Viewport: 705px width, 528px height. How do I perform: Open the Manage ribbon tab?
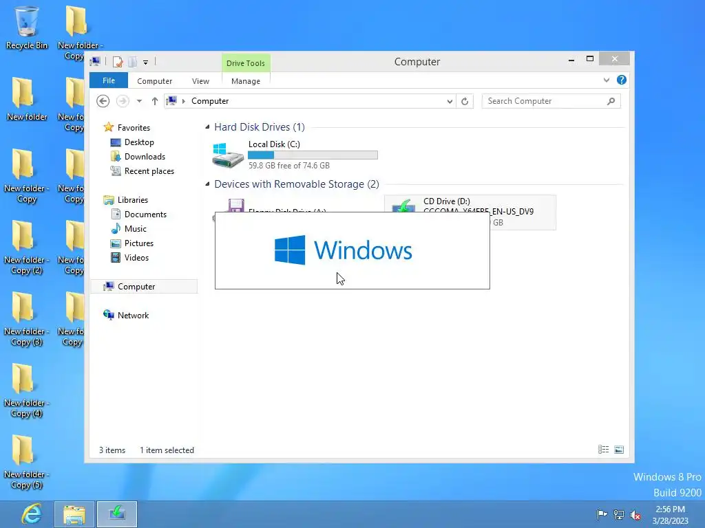coord(246,81)
